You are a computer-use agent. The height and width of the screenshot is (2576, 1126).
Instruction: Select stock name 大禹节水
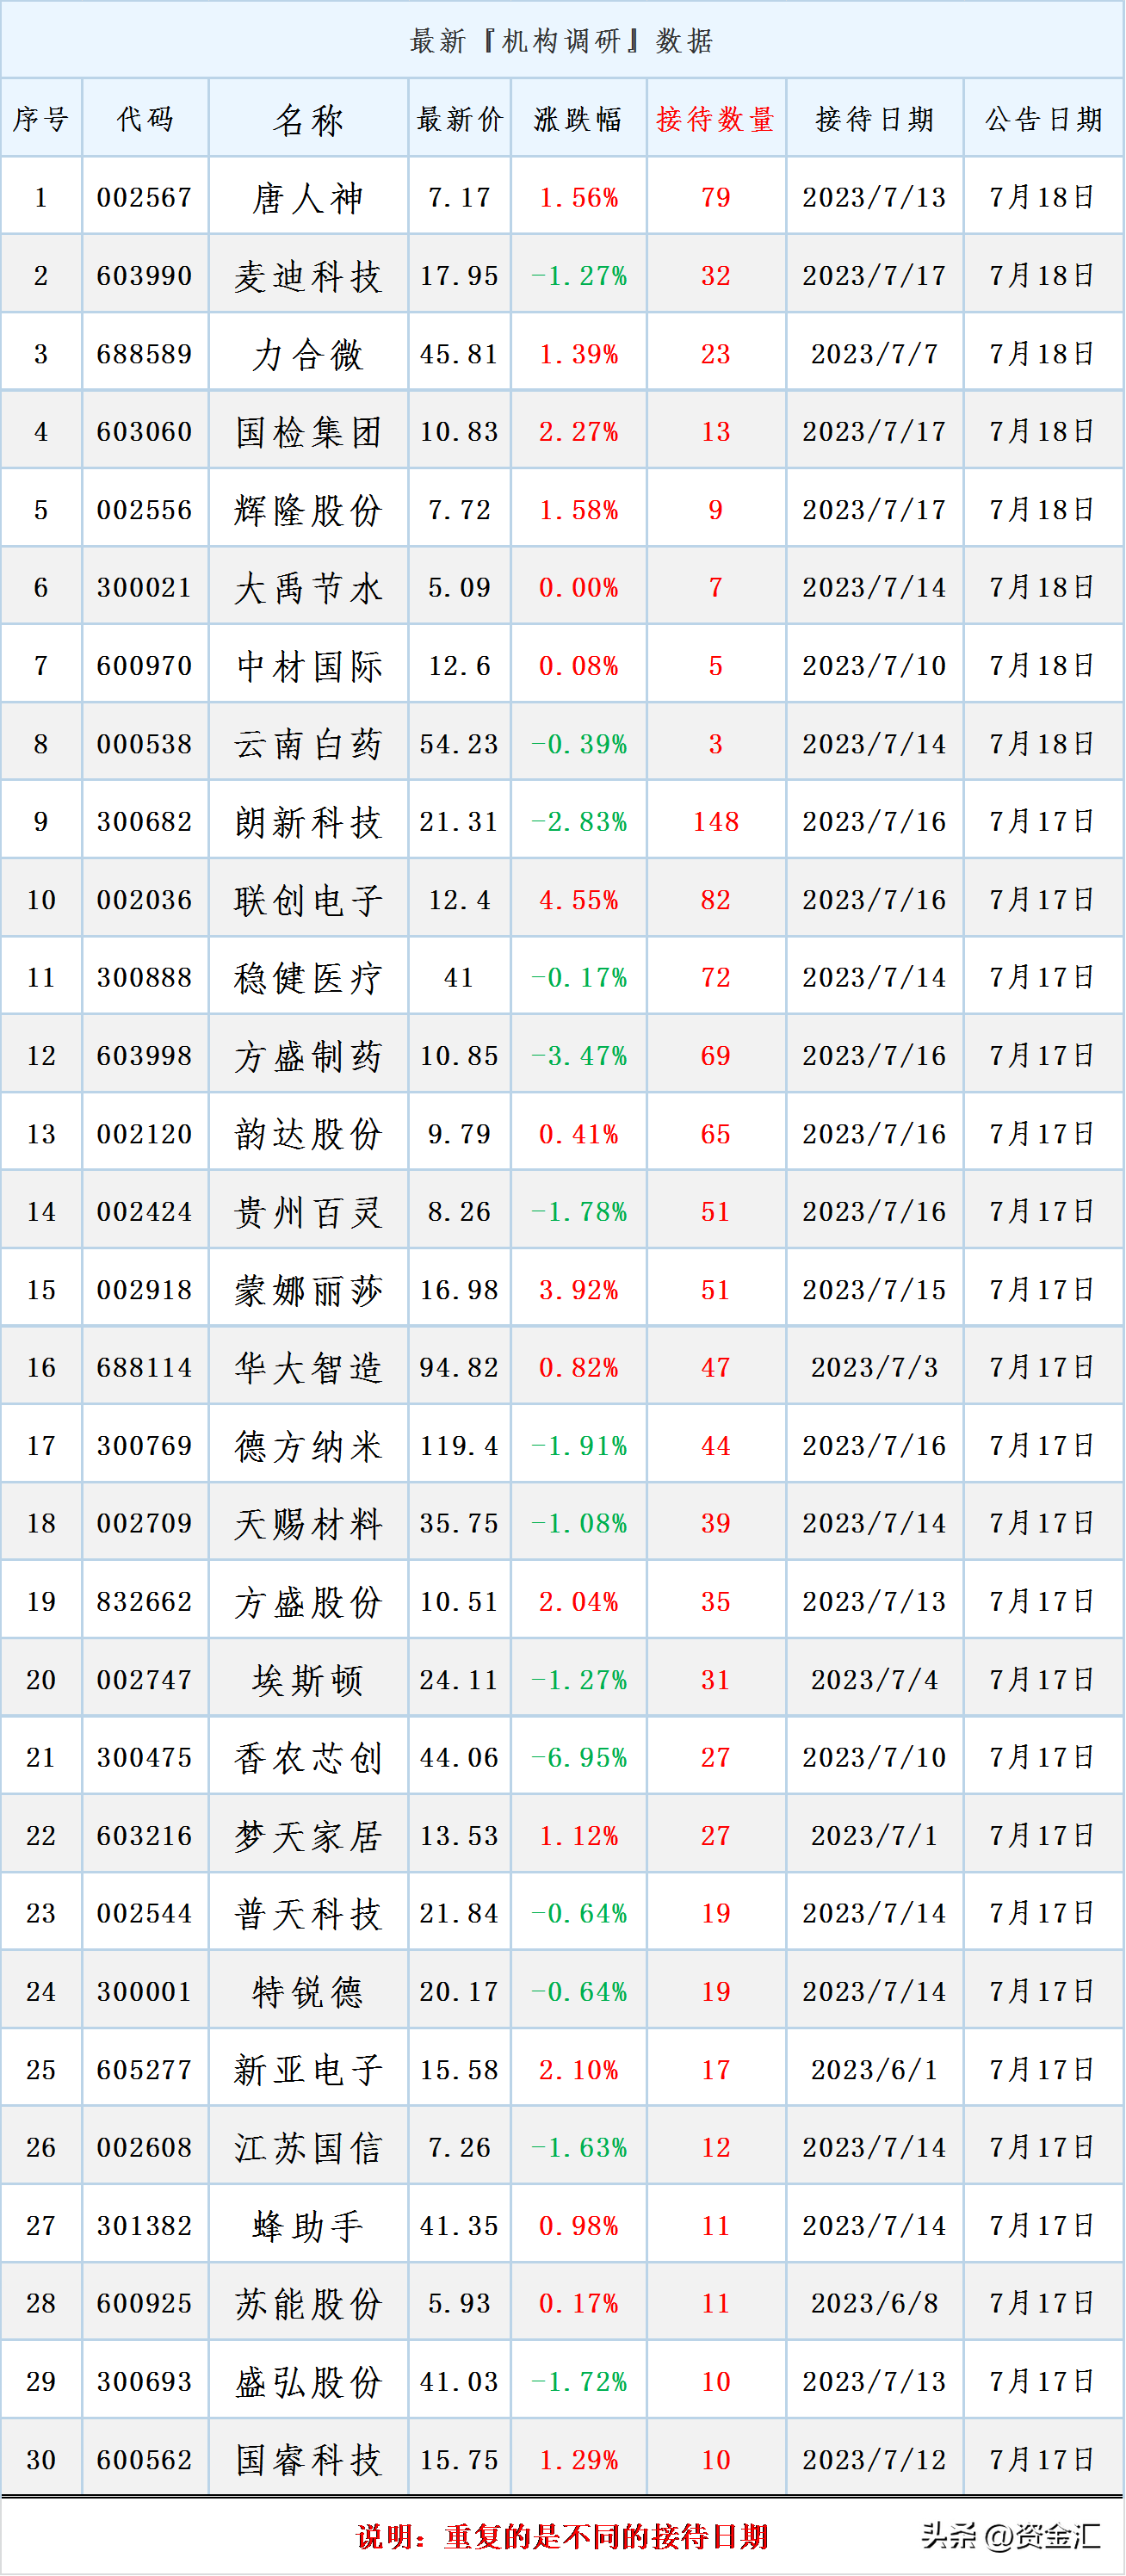click(308, 588)
